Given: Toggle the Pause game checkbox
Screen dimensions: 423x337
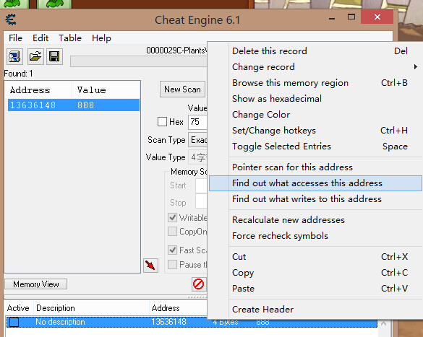Looking at the screenshot, I should click(172, 264).
